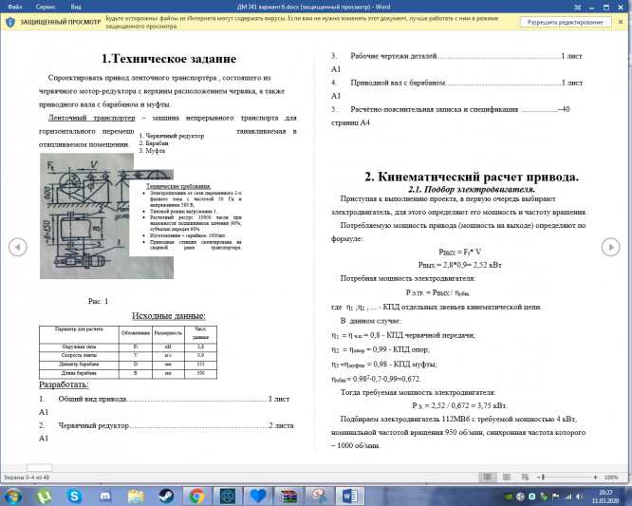The image size is (632, 506).
Task: Click the 100% zoom level label
Action: coord(611,477)
